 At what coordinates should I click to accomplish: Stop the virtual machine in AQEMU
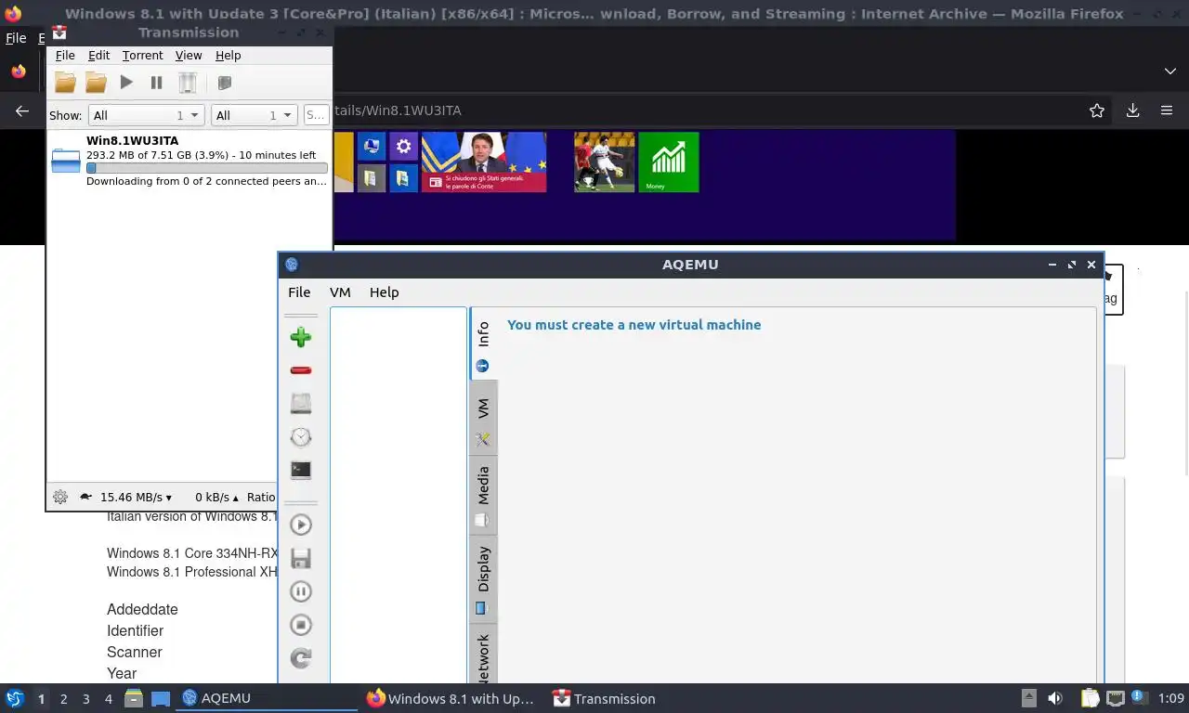click(x=300, y=625)
